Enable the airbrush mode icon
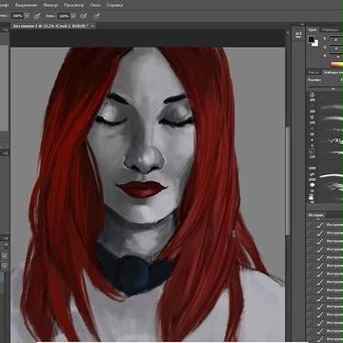 tap(84, 16)
